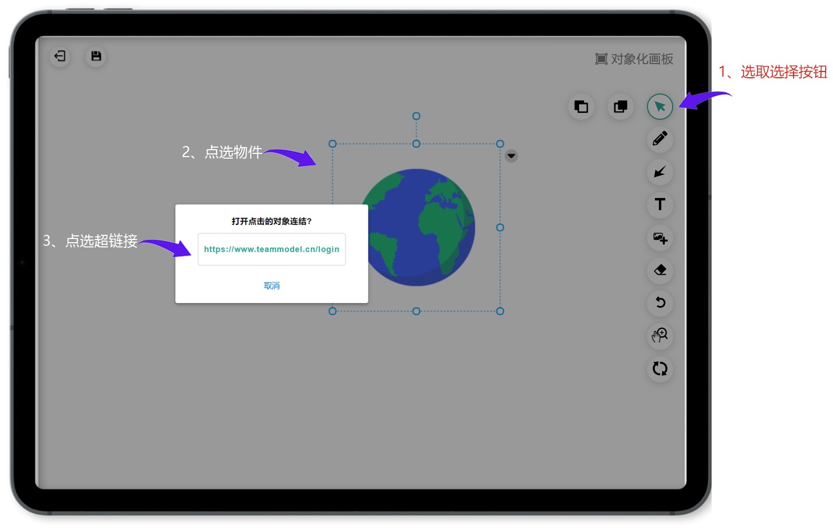Click the add image icon
Image resolution: width=833 pixels, height=529 pixels.
click(x=660, y=238)
